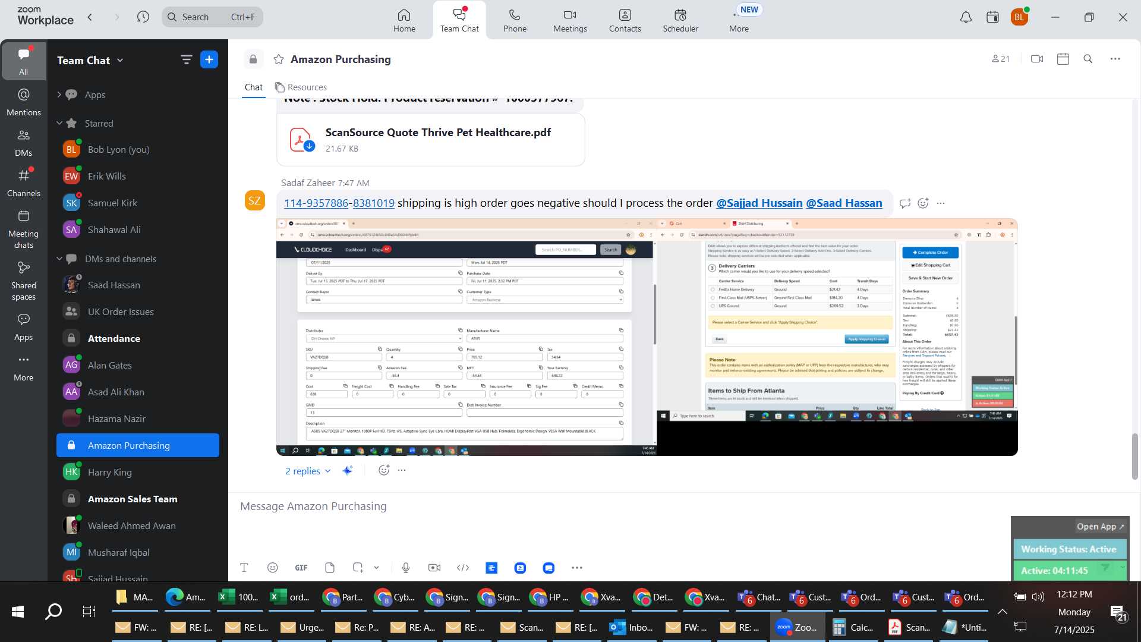Click the @Sajjad Hussain mention
This screenshot has width=1141, height=642.
759,203
